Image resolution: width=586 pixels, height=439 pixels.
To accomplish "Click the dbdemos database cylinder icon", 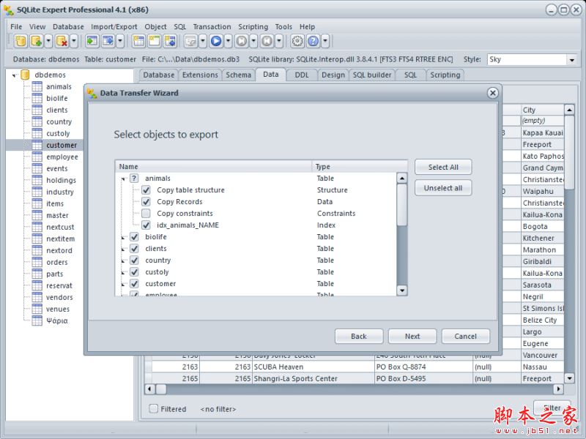I will point(25,75).
